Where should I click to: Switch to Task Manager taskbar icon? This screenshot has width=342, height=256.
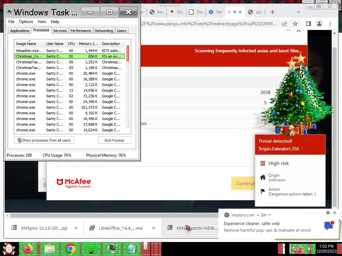point(112,249)
